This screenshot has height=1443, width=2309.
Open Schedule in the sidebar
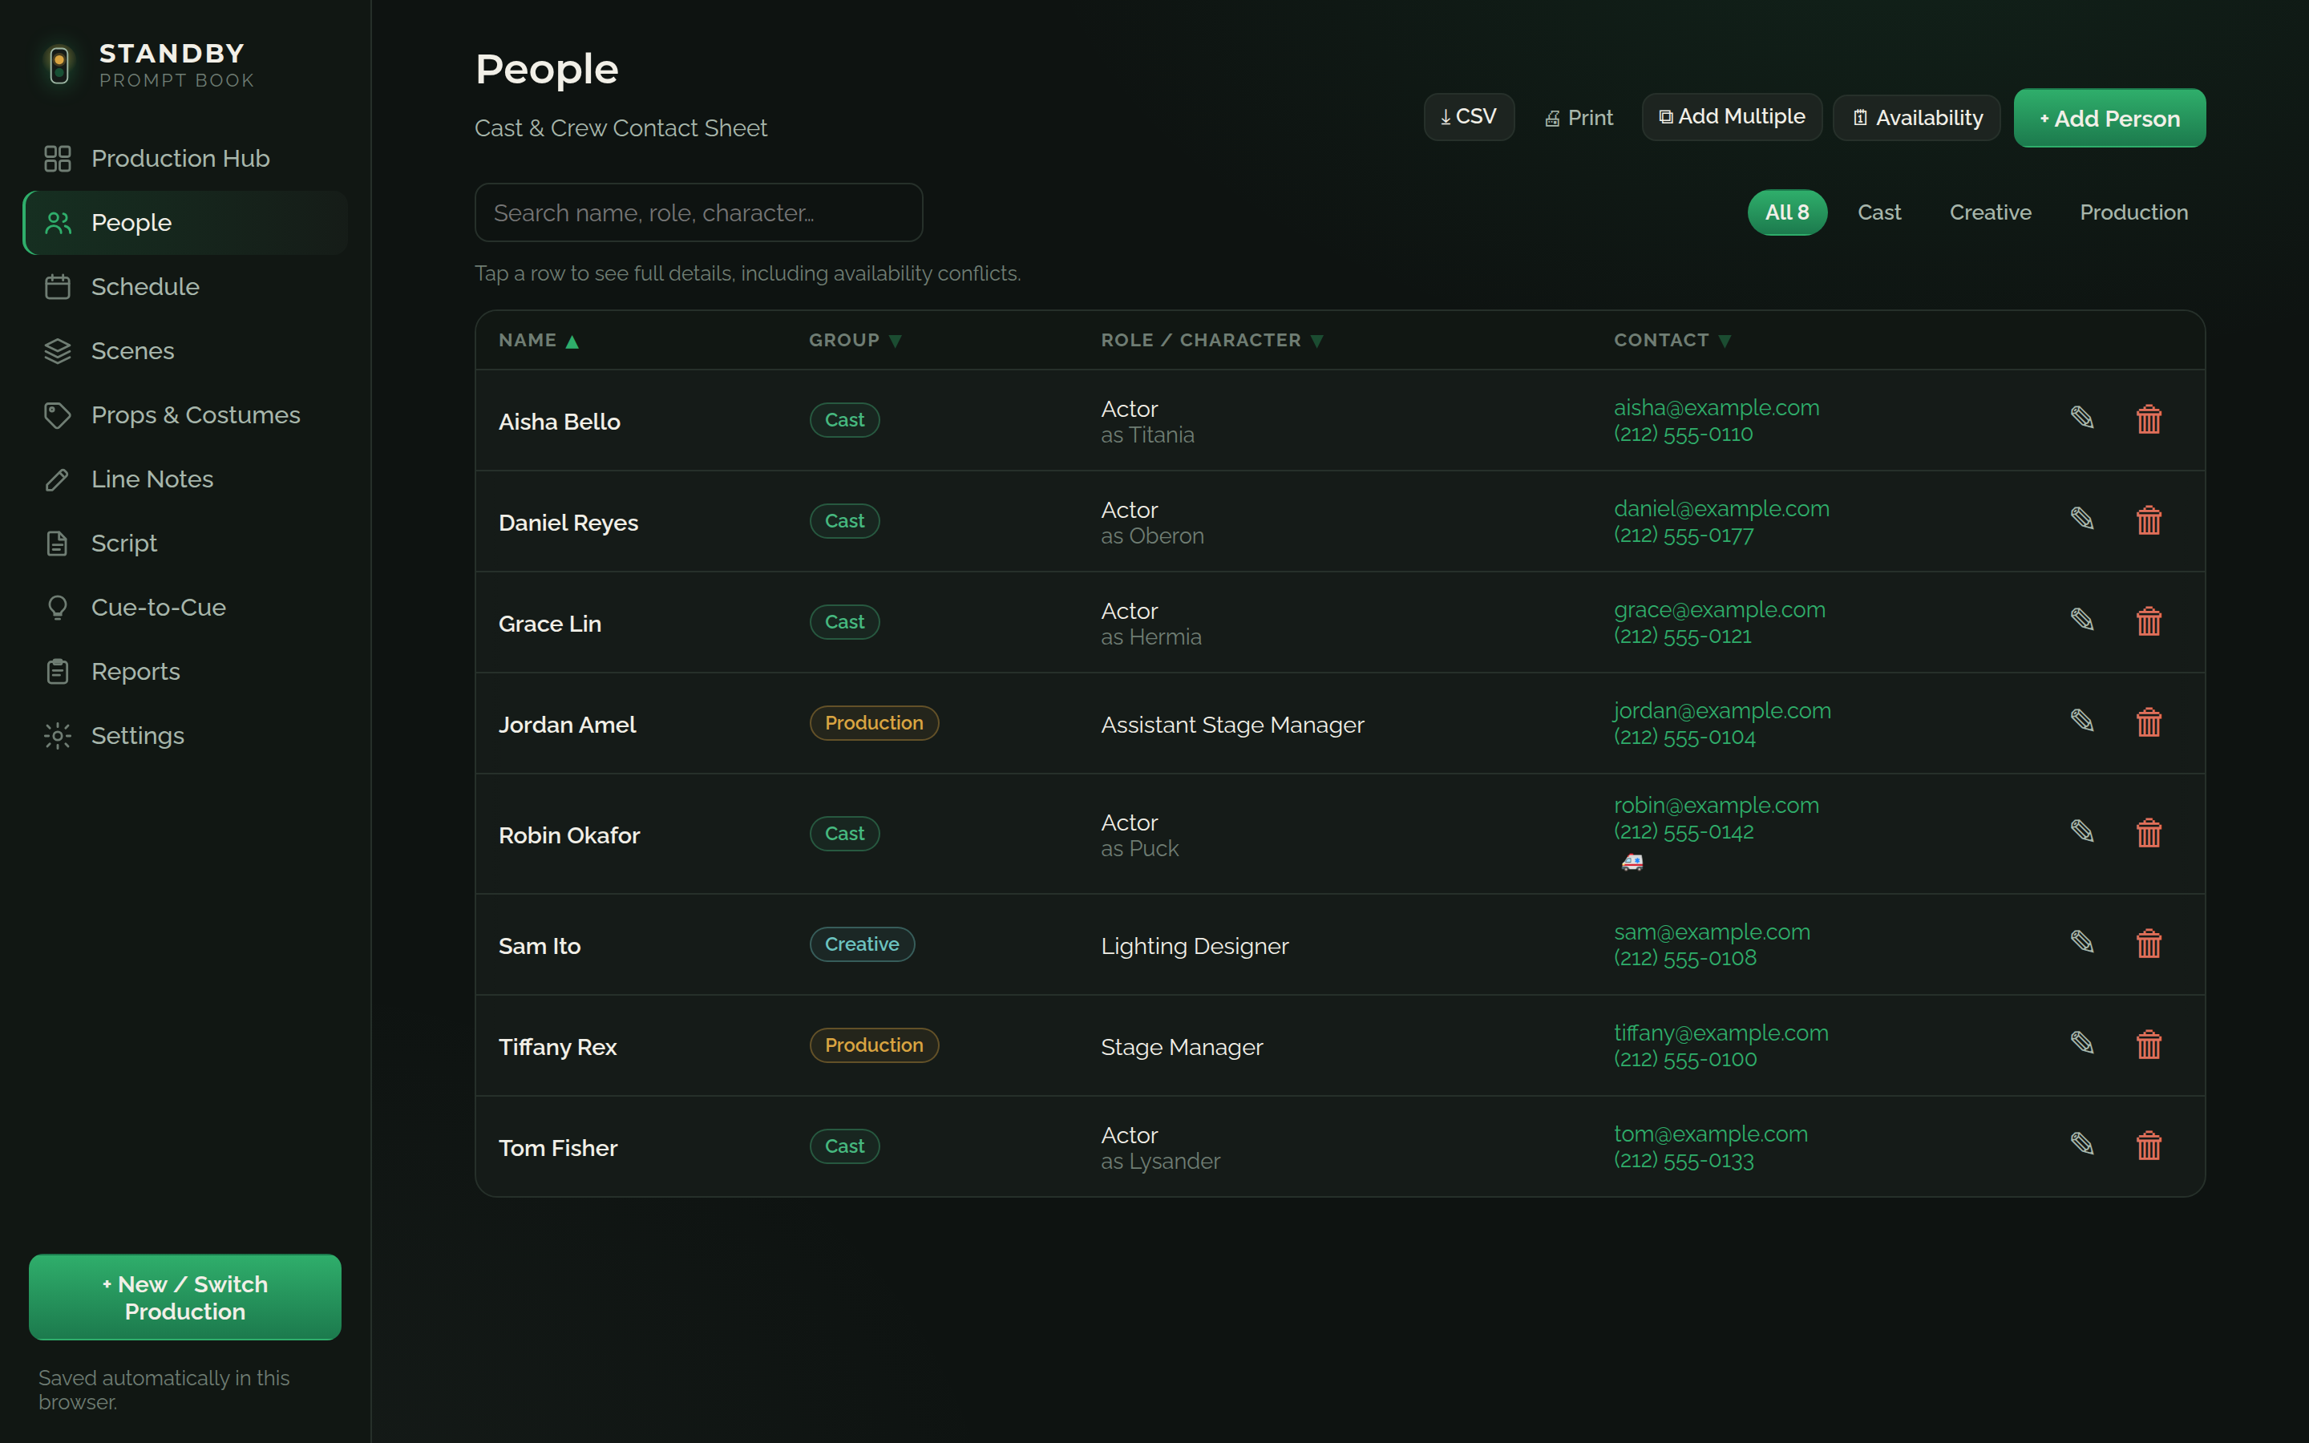[x=185, y=286]
